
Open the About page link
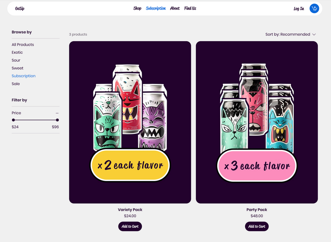click(175, 8)
